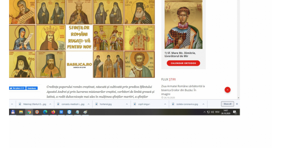Open the notepad-style taskbar icon beside TeamViewer
The width and height of the screenshot is (281, 148).
click(x=77, y=112)
